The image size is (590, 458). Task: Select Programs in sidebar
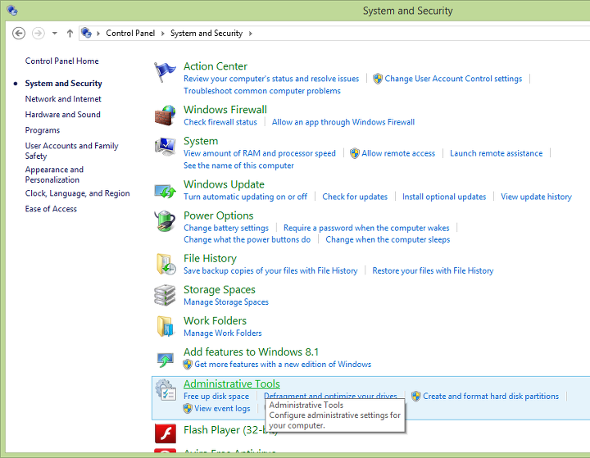coord(42,130)
